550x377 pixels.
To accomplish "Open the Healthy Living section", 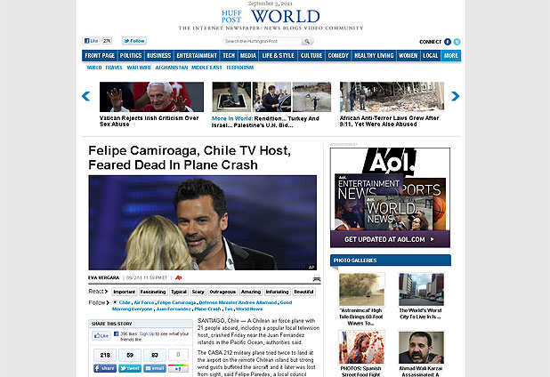I will [374, 56].
